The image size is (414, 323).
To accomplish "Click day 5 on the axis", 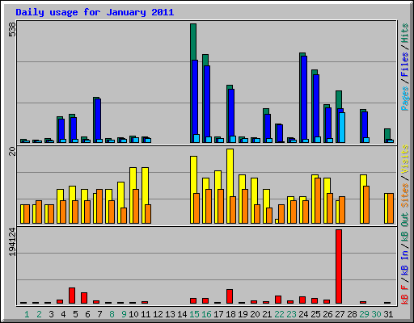I will point(75,314).
